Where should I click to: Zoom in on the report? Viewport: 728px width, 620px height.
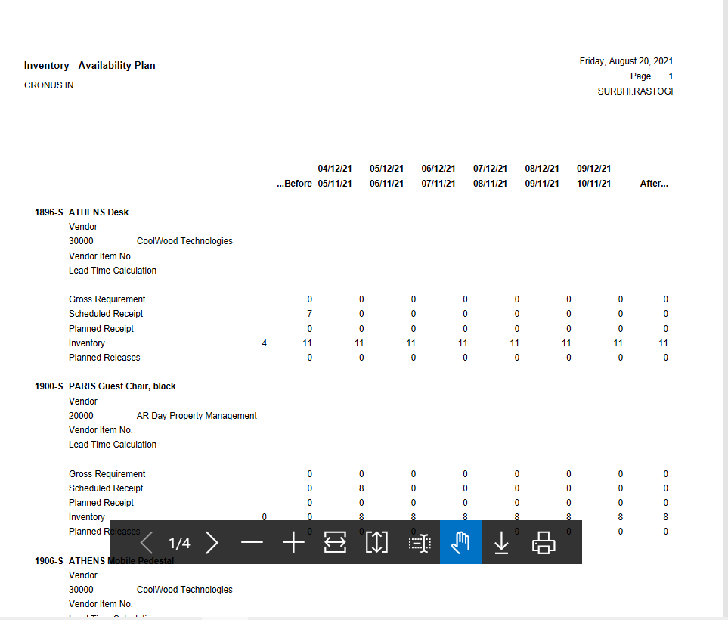pos(293,542)
